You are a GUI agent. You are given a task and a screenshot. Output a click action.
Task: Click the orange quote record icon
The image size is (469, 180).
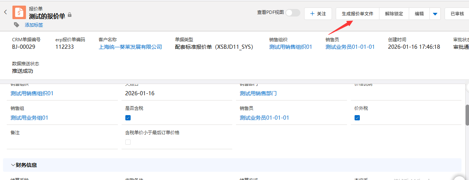pyautogui.click(x=19, y=12)
